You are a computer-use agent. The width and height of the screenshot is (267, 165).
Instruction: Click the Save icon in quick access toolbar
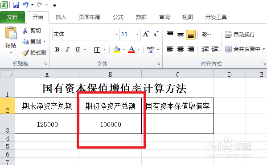pos(16,5)
